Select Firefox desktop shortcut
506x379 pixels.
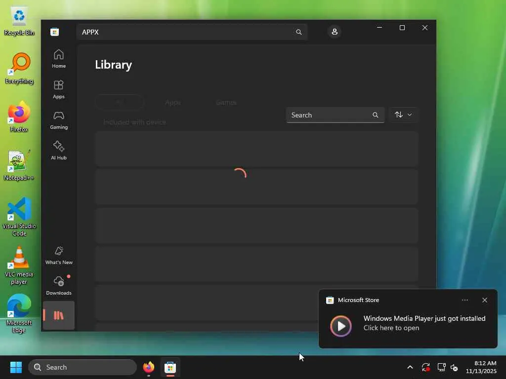pos(19,116)
